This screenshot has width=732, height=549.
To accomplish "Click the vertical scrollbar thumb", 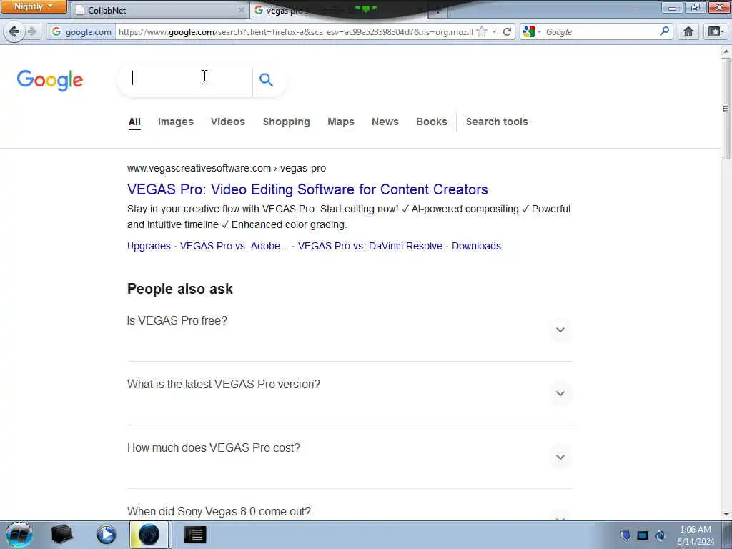I will coord(726,109).
